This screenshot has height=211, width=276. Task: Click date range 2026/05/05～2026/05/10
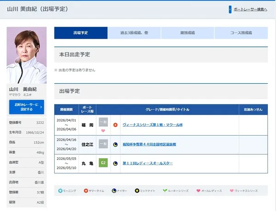[66, 163]
